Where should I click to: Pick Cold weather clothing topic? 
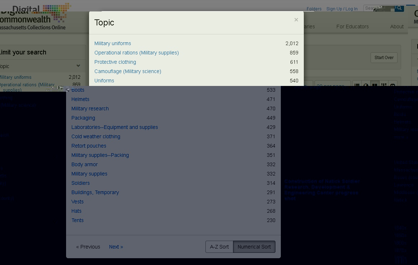pyautogui.click(x=96, y=136)
